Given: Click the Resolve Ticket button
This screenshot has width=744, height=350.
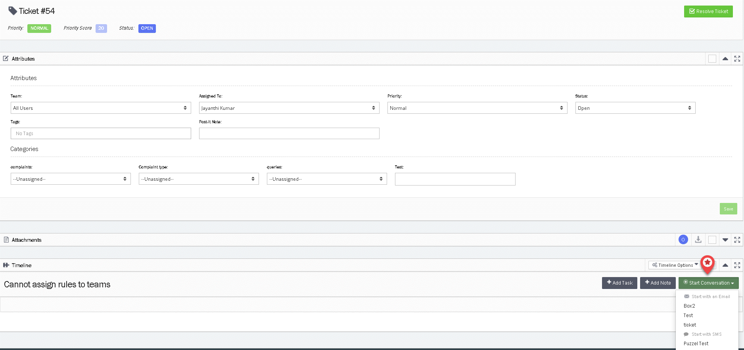Looking at the screenshot, I should (708, 11).
